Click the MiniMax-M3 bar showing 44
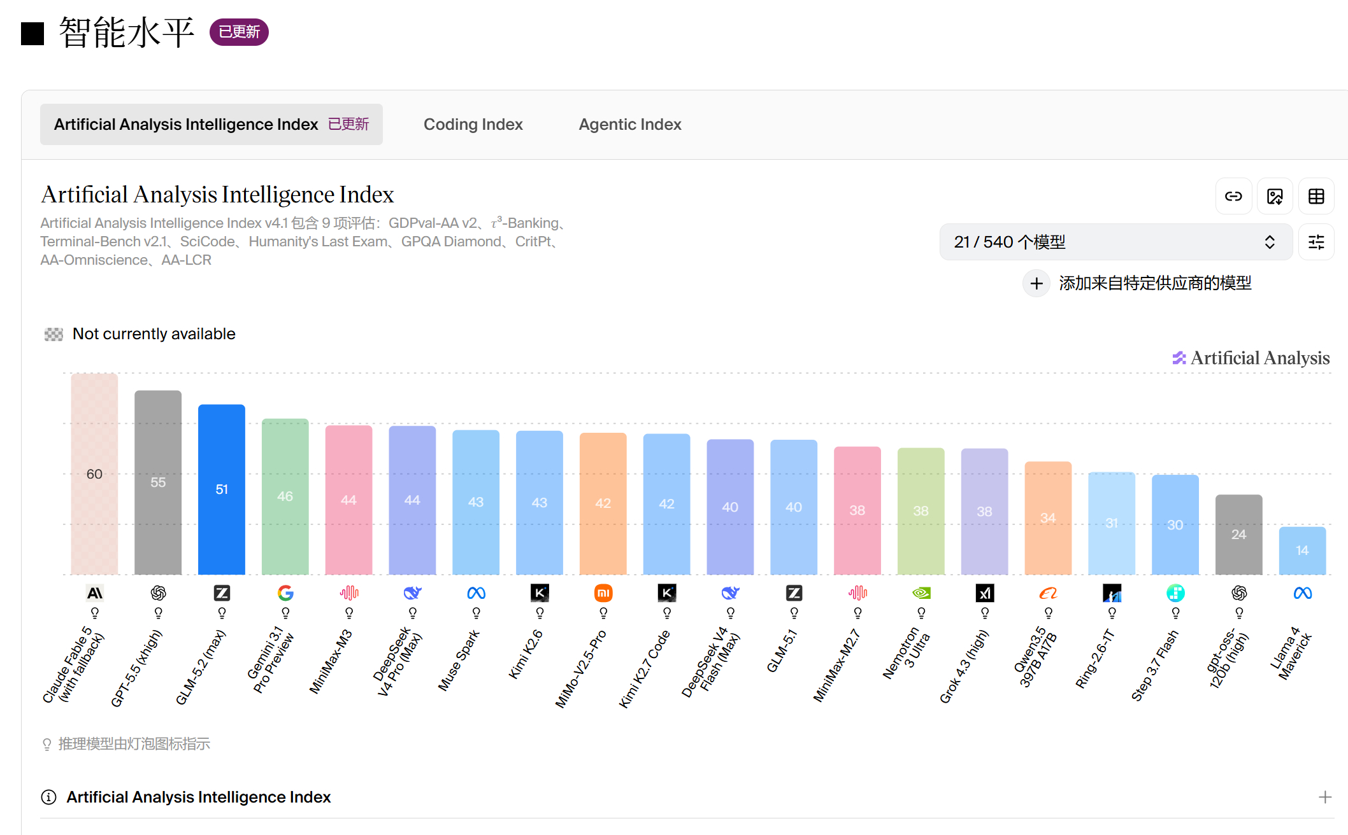 (x=349, y=500)
